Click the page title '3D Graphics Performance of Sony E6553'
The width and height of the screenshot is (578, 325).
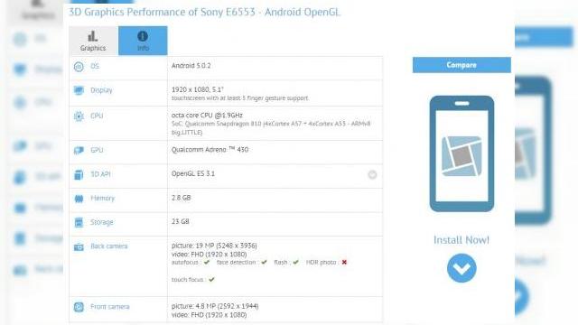tap(204, 12)
